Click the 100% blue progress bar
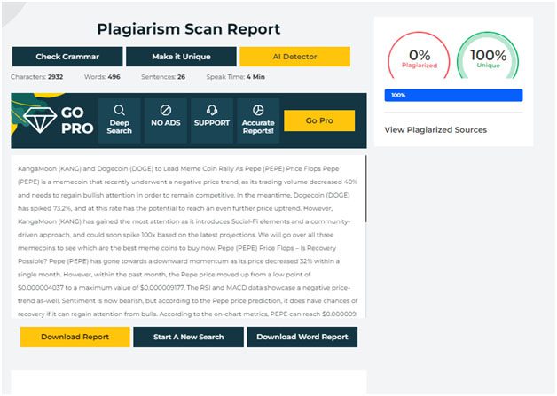The image size is (557, 396). click(x=453, y=95)
